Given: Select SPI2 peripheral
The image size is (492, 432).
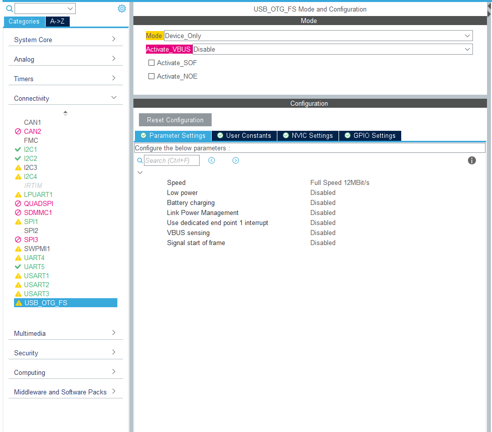Looking at the screenshot, I should (x=31, y=231).
